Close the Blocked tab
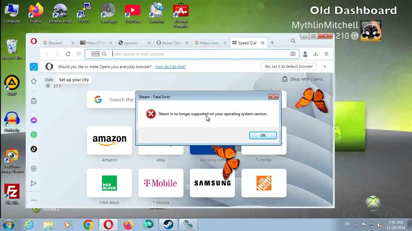The height and width of the screenshot is (231, 412). coord(73,43)
